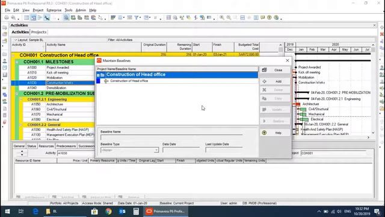Click the Last Update Date field

(224, 150)
